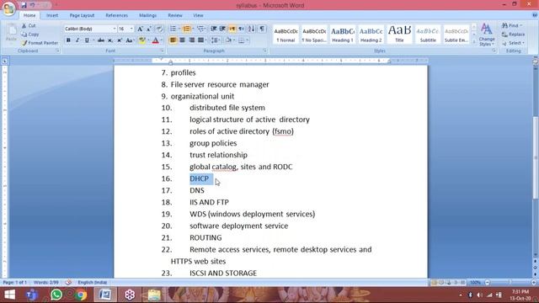This screenshot has width=539, height=303.
Task: Click the Shrink Font icon
Action: pos(149,29)
